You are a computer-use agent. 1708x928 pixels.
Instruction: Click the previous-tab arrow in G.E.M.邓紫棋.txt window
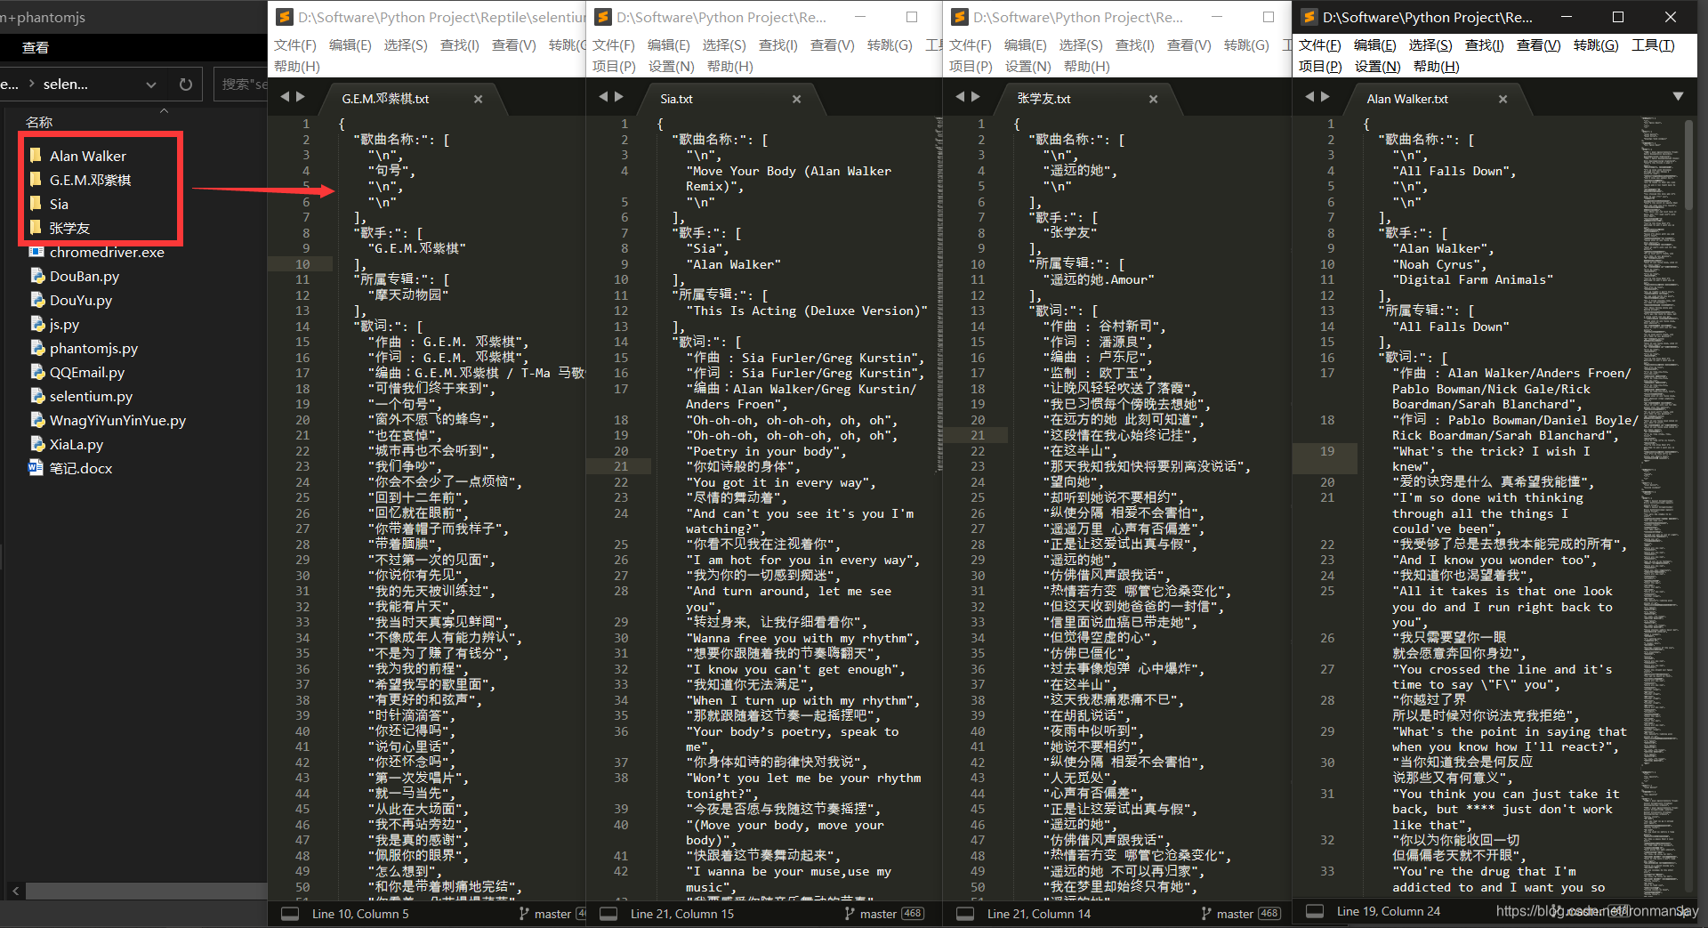(x=286, y=97)
